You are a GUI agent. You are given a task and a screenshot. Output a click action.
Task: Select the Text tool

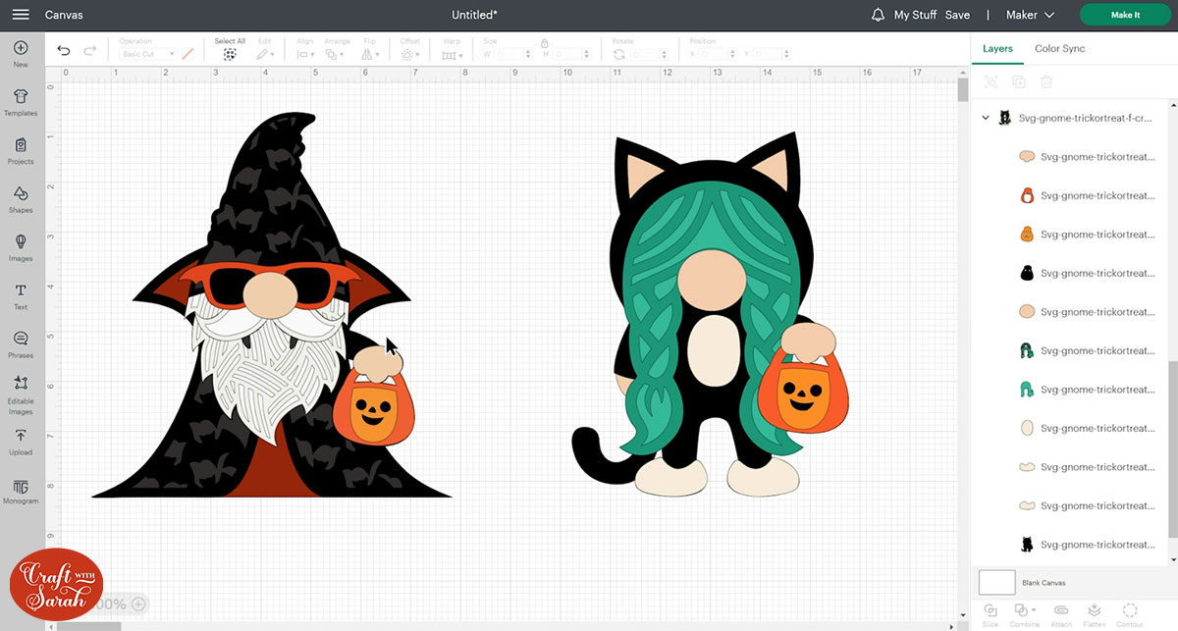tap(21, 294)
